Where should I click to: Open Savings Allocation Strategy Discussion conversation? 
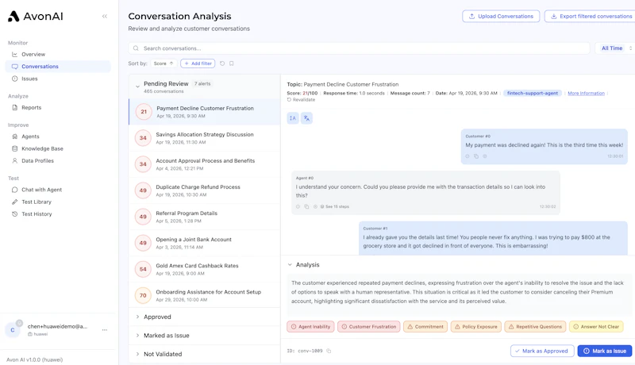[205, 138]
